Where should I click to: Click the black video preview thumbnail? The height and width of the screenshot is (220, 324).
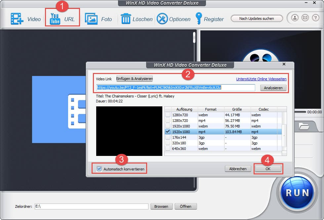129,131
